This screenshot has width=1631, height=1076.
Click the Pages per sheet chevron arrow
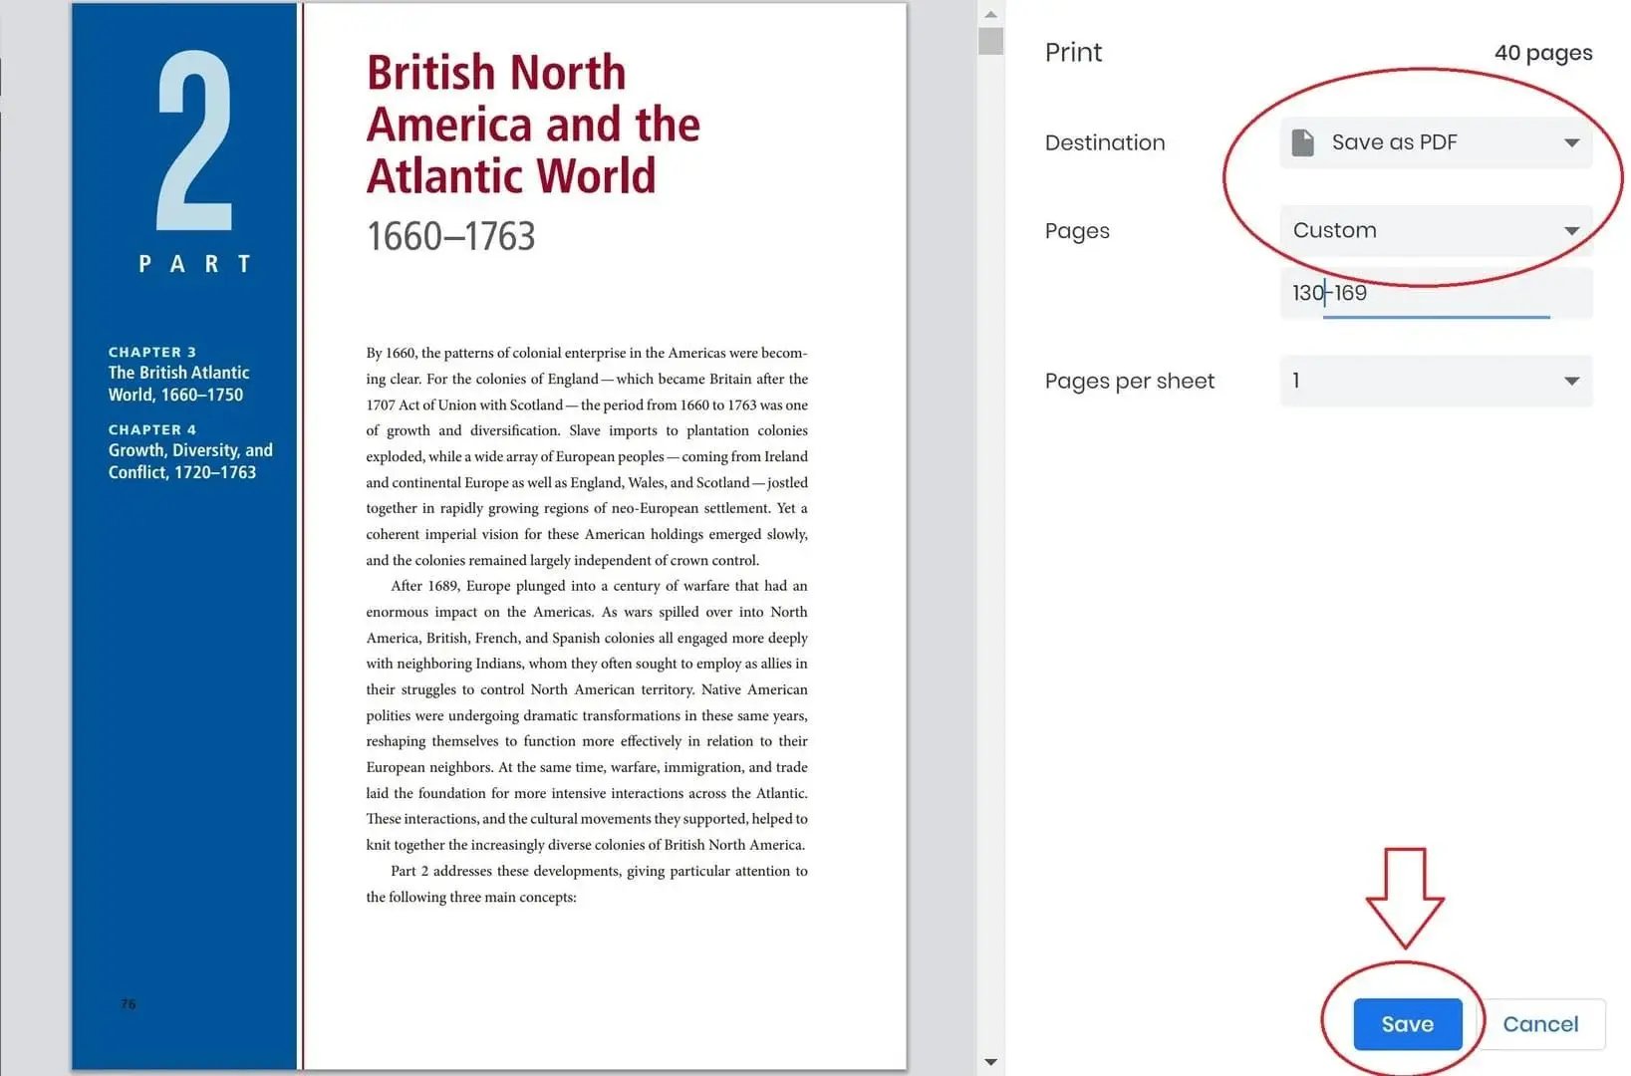(1572, 381)
